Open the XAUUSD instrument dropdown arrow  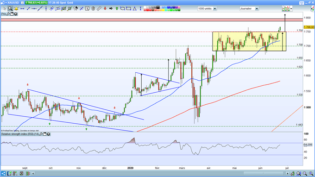pos(6,3)
